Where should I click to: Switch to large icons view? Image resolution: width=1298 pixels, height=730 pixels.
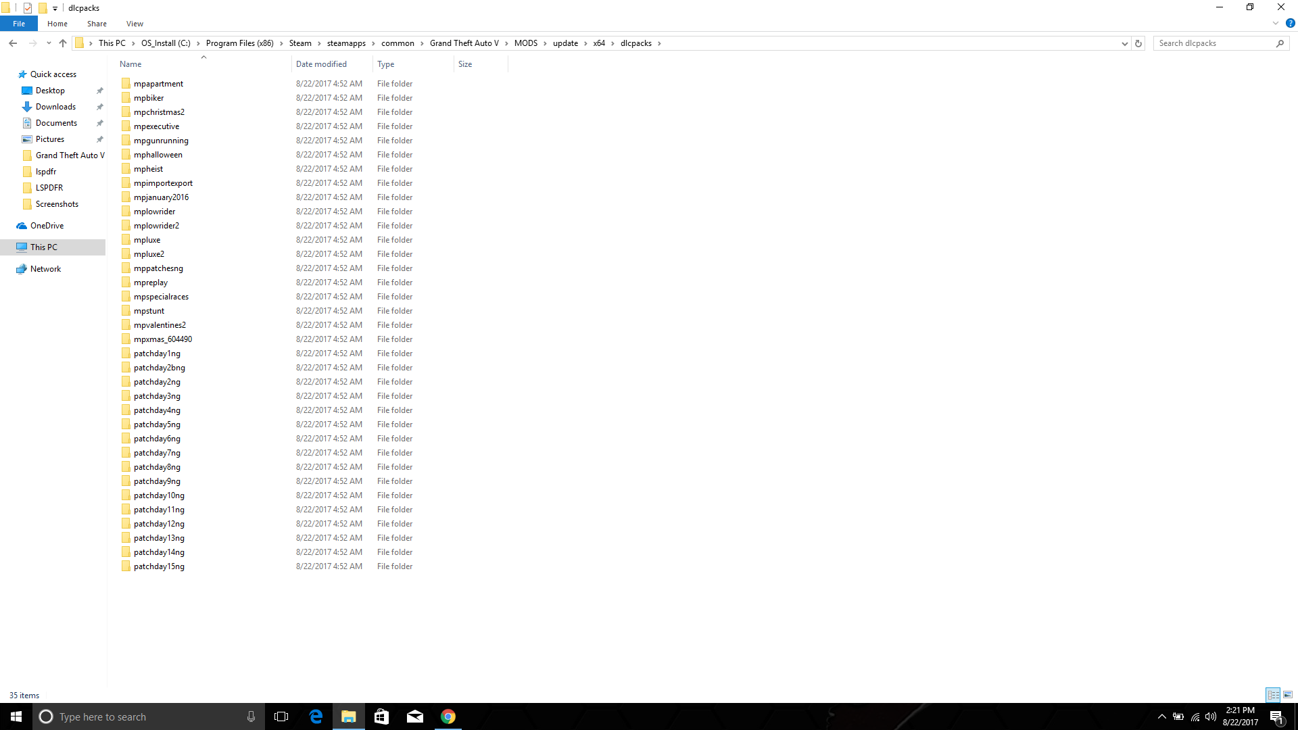pyautogui.click(x=1288, y=695)
